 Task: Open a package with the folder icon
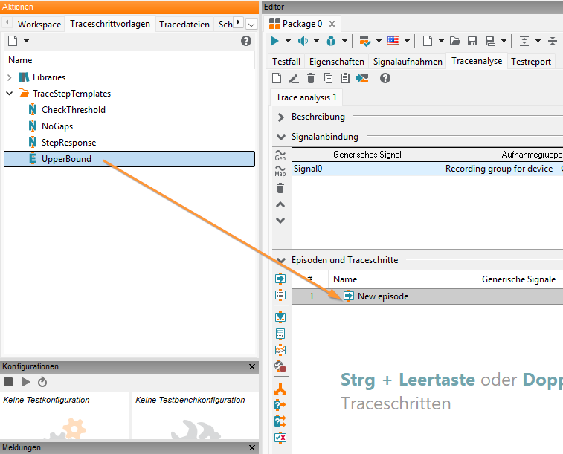pos(455,42)
